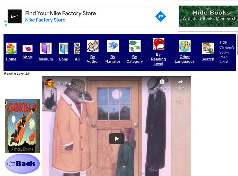
Task: Open the By Author text link
Action: [93, 59]
